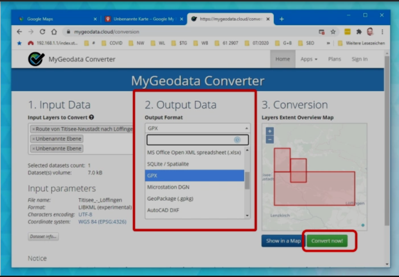Focus the format search input field
Image resolution: width=399 pixels, height=277 pixels.
(x=198, y=140)
